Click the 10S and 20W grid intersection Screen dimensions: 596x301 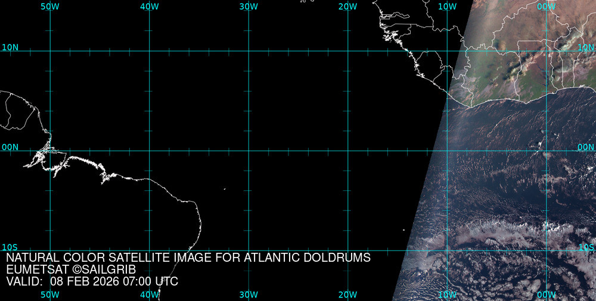(x=347, y=250)
